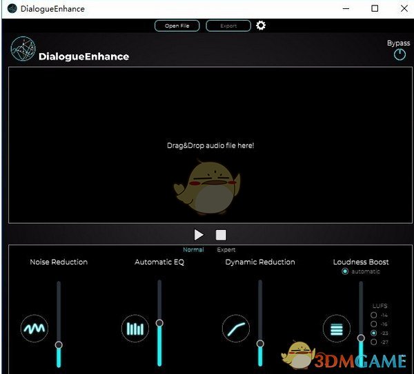Click the Drag&Drop audio file area

[210, 145]
